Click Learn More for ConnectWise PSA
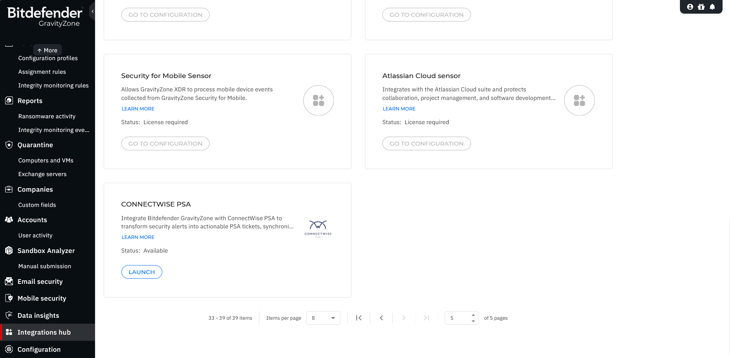 138,237
